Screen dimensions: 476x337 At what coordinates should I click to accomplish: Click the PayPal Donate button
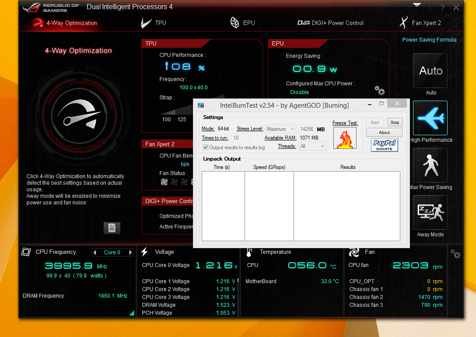point(384,145)
